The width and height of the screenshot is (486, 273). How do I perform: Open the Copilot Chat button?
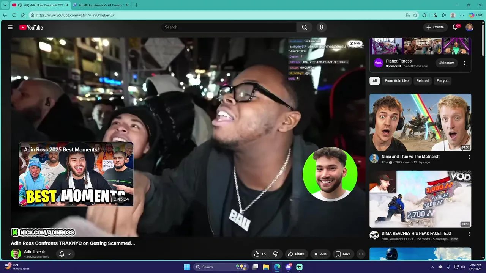click(x=476, y=15)
